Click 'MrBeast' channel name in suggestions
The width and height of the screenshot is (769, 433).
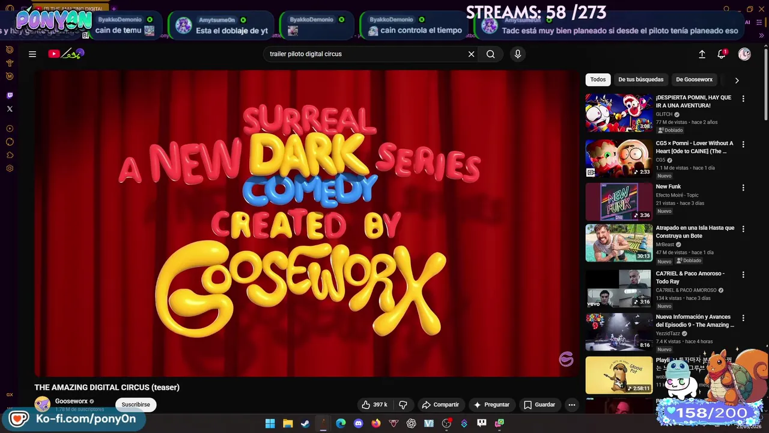tap(665, 245)
